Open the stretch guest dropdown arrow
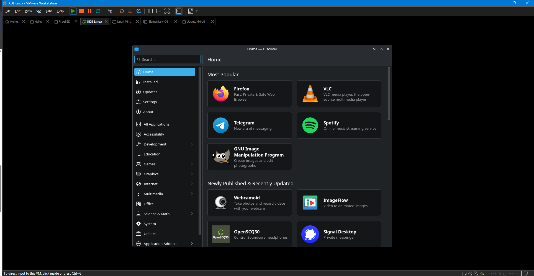This screenshot has width=534, height=276. 197,11
